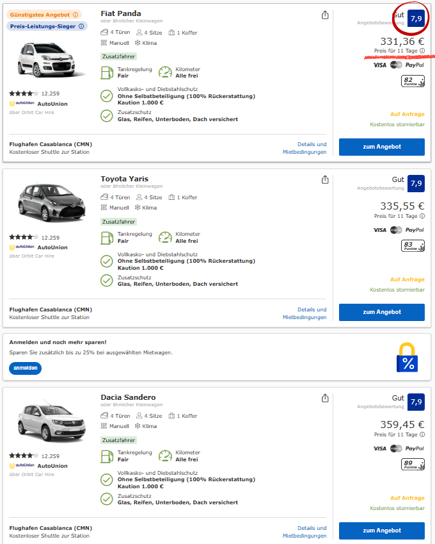Click the share icon on Dacia Sandero offer
Screen dimensions: 435x544
pos(325,398)
